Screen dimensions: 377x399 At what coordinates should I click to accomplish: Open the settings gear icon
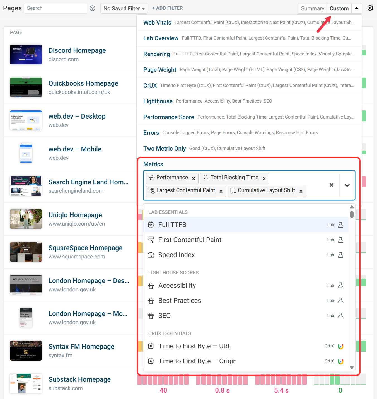pyautogui.click(x=370, y=8)
